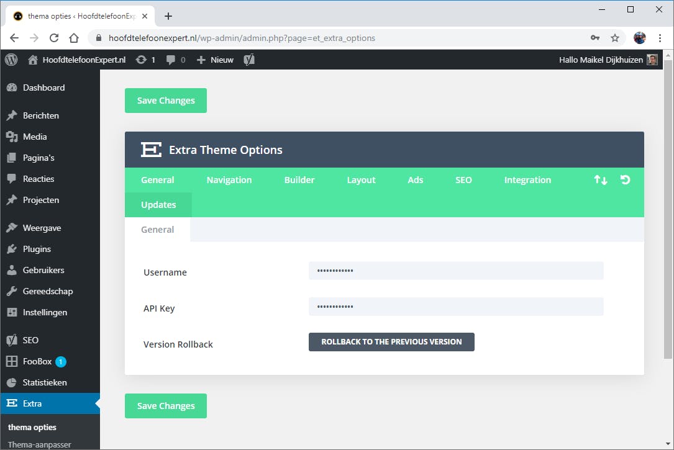The height and width of the screenshot is (450, 674).
Task: Click the browser home icon
Action: [74, 38]
